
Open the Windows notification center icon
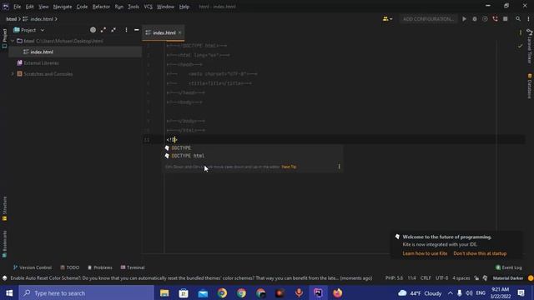pyautogui.click(x=521, y=292)
